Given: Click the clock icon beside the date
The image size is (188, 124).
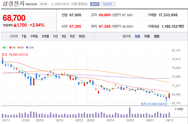Looking at the screenshot, I should pyautogui.click(x=52, y=5).
